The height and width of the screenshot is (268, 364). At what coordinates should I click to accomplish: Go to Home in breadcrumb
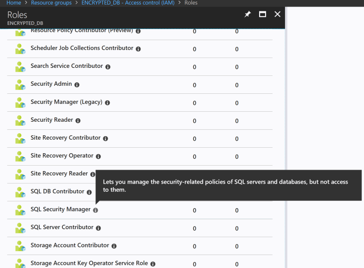(x=13, y=3)
